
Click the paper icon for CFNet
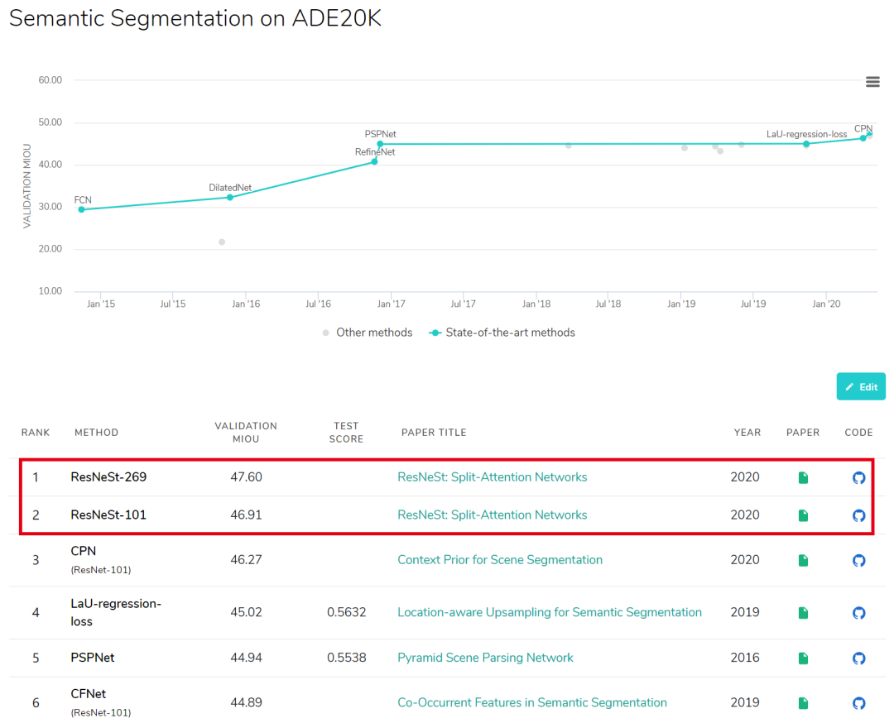point(802,702)
